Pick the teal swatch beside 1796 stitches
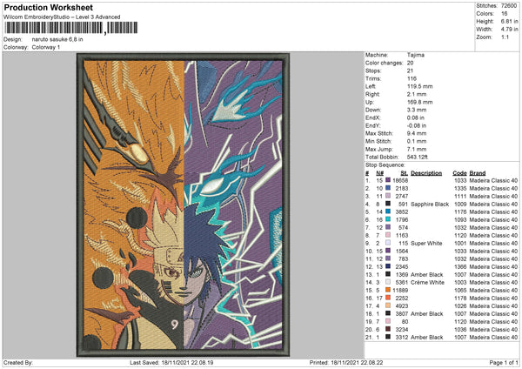The height and width of the screenshot is (369, 522). [x=388, y=219]
